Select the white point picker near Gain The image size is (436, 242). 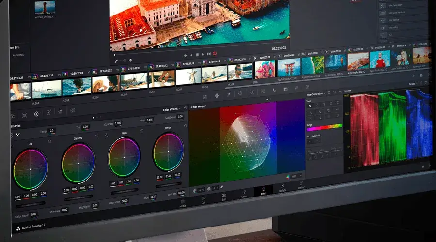(x=106, y=136)
